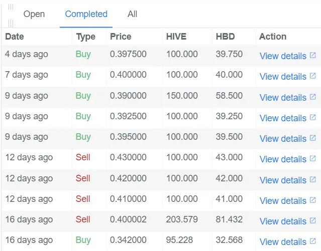Click external link icon for 81.432 HBD order

coord(312,220)
